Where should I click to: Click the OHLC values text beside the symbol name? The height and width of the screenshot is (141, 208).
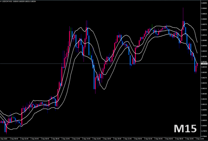(24, 1)
